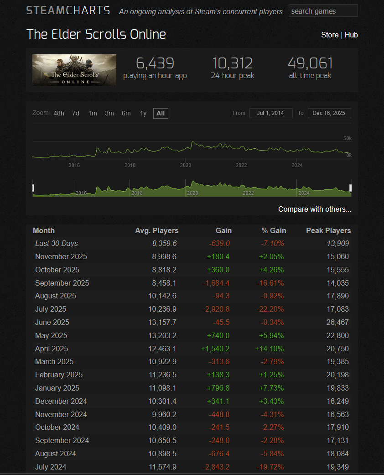Image resolution: width=384 pixels, height=475 pixels.
Task: Select the November 2024 row label
Action: pos(61,414)
